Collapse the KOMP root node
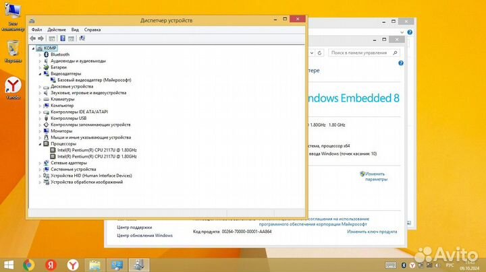Screen dimensions: 486x272 coord(33,48)
